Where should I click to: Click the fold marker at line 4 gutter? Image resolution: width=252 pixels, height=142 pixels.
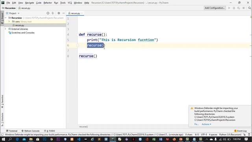(x=78, y=35)
